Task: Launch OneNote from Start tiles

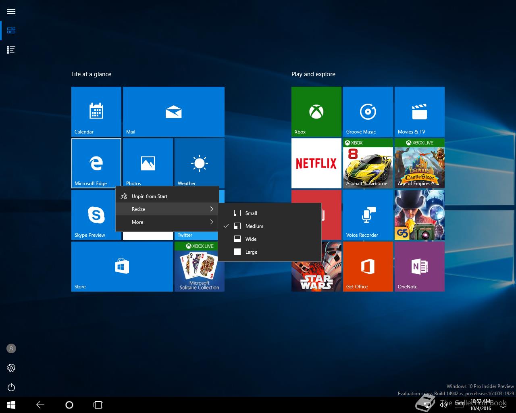Action: click(x=419, y=267)
